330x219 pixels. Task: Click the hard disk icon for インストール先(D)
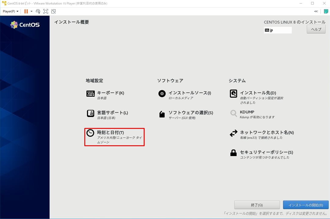(x=233, y=94)
